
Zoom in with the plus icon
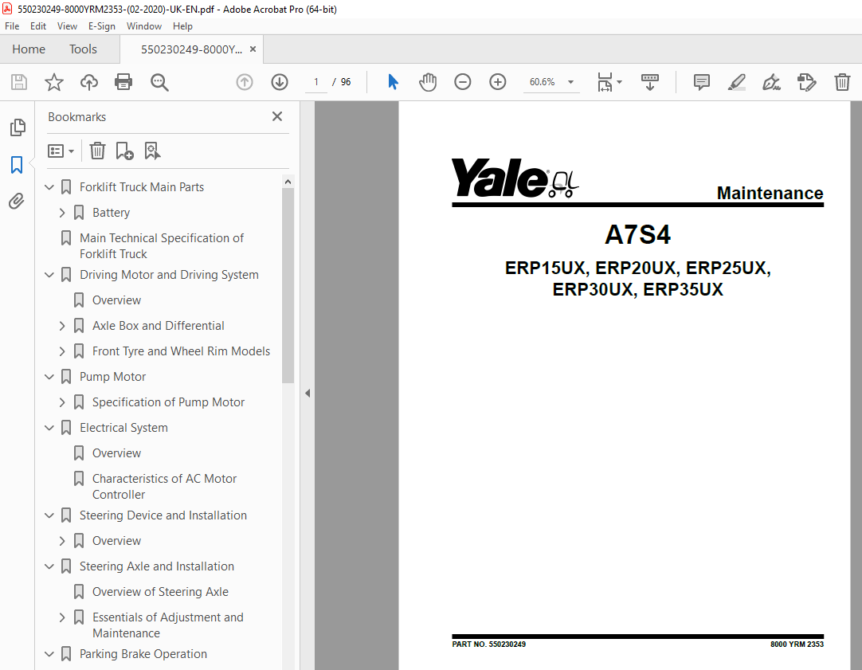[498, 82]
